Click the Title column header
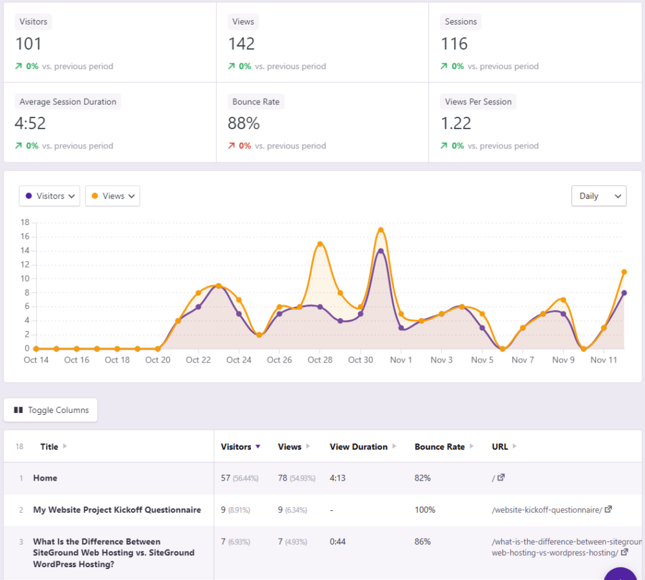Viewport: 645px width, 580px height. pyautogui.click(x=50, y=446)
